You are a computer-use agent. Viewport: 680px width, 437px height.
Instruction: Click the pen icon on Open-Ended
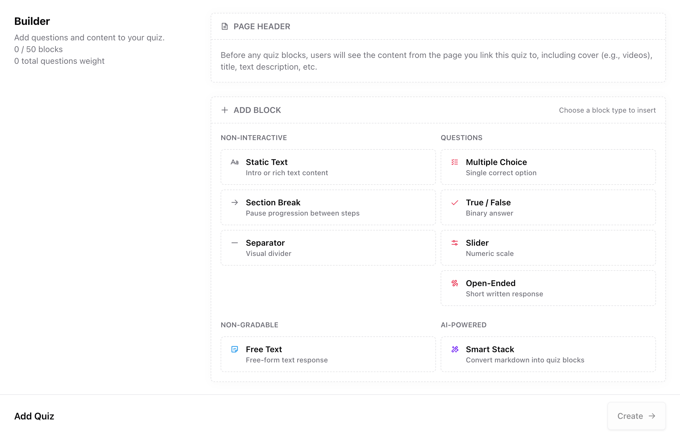point(454,283)
